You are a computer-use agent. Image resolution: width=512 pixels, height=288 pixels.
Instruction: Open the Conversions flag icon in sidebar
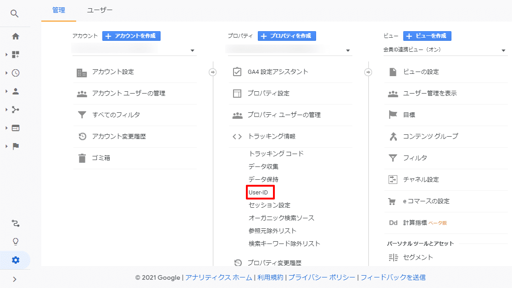(x=15, y=146)
